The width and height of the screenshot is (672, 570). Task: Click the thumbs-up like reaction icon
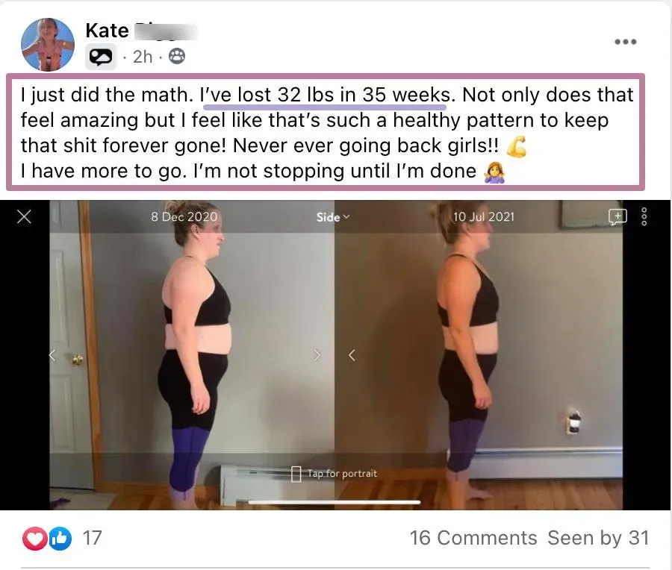60,539
